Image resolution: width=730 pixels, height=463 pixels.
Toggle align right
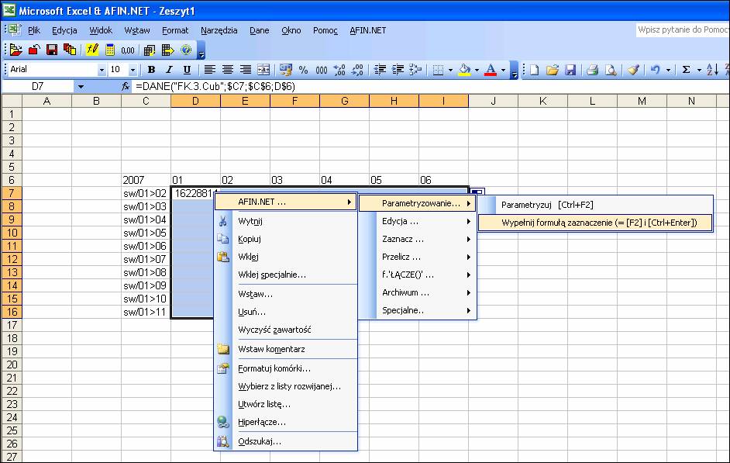[x=246, y=70]
